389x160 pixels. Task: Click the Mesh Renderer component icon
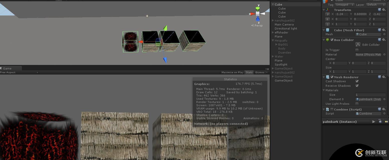(327, 77)
